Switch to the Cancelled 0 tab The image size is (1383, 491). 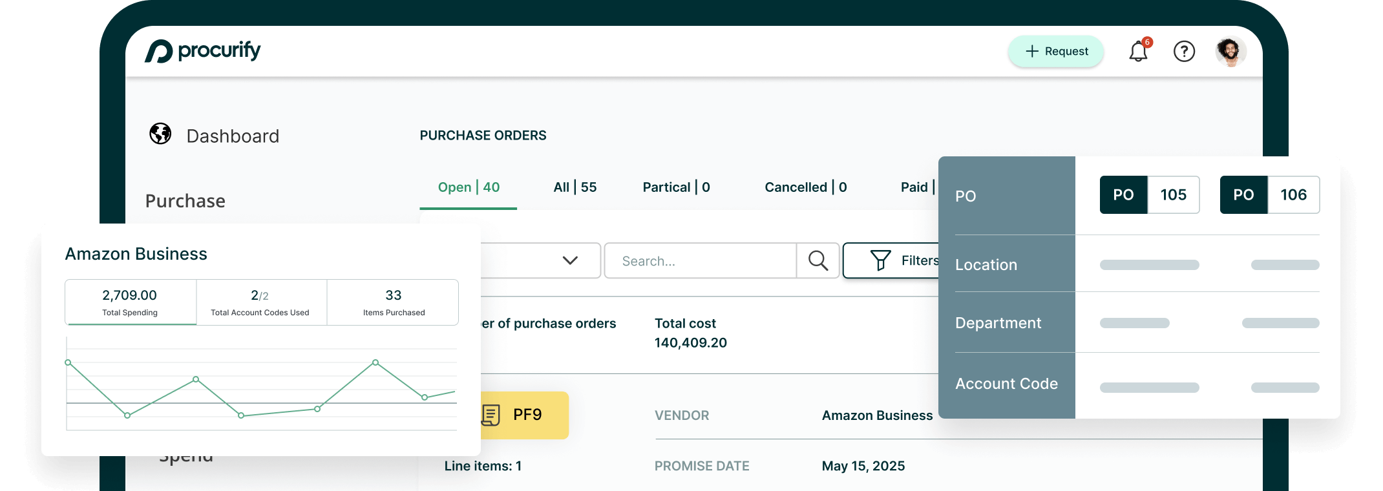(806, 187)
